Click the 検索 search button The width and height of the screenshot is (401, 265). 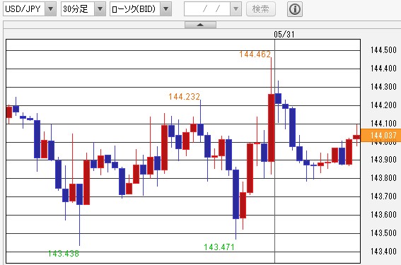click(261, 9)
